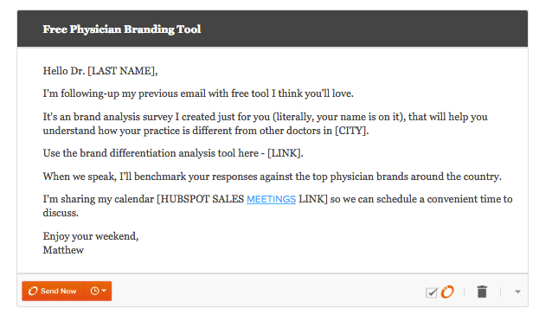Click the word discuss in the body
Image resolution: width=552 pixels, height=315 pixels.
[61, 213]
